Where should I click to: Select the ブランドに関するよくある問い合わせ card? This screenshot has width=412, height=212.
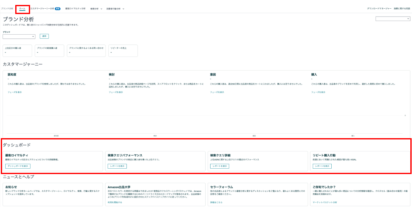(86, 50)
